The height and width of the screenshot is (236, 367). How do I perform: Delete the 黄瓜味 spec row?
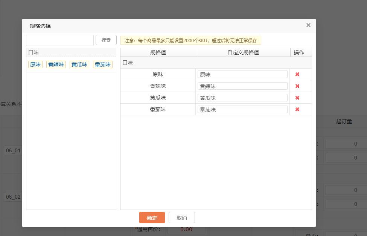pyautogui.click(x=297, y=98)
